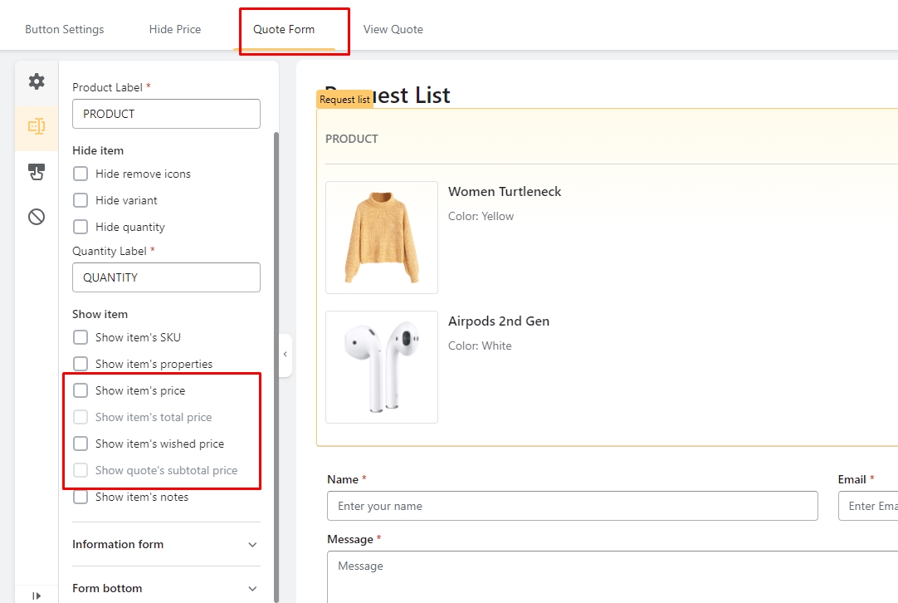
Task: Click the settings panel vertical scrollbar
Action: (x=276, y=332)
